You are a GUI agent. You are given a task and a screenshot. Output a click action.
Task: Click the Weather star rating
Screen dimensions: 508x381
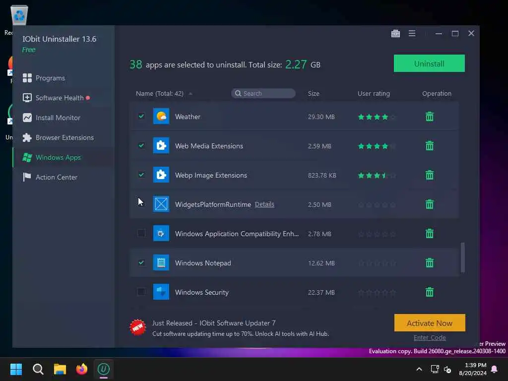click(x=377, y=117)
